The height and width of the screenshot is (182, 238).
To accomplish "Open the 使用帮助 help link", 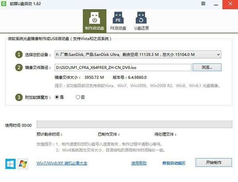I will click(139, 163).
